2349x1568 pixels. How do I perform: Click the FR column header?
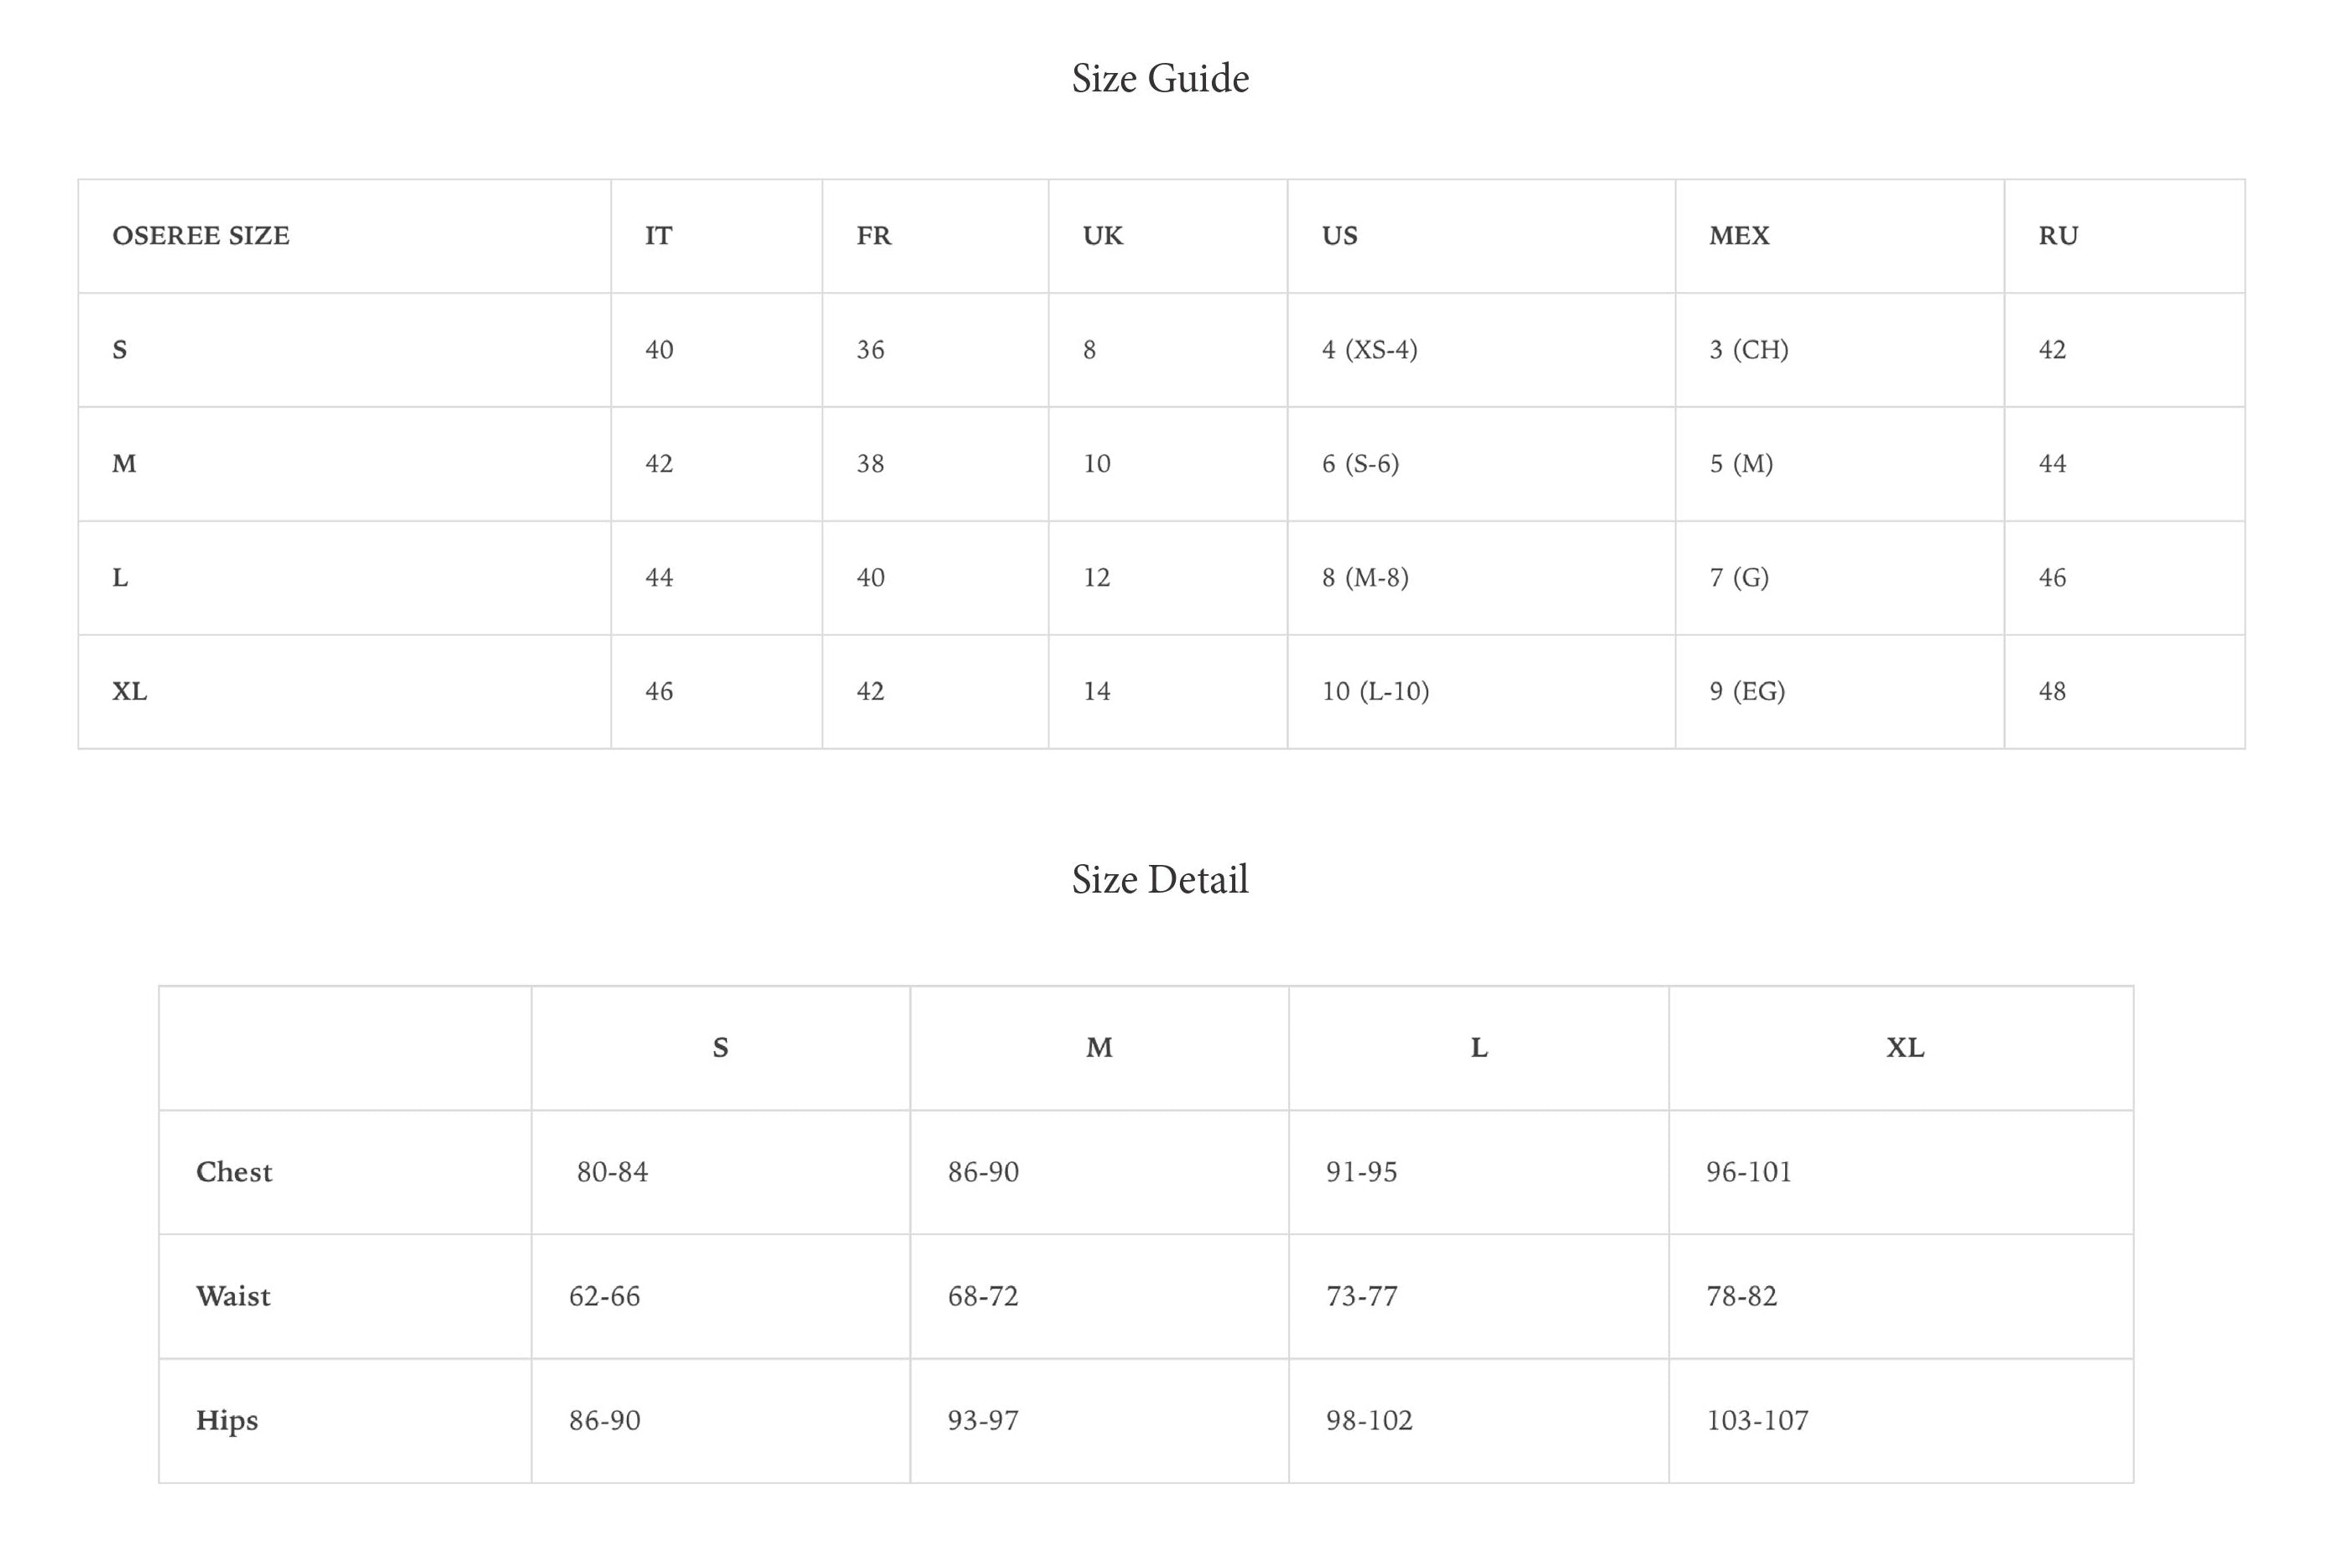click(874, 236)
